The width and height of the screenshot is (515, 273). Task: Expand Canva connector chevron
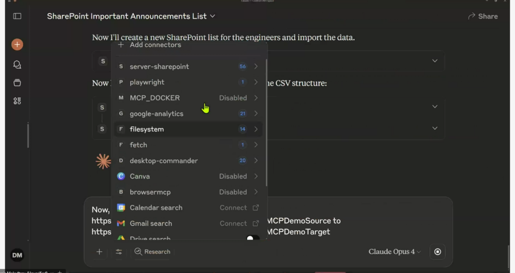[256, 176]
